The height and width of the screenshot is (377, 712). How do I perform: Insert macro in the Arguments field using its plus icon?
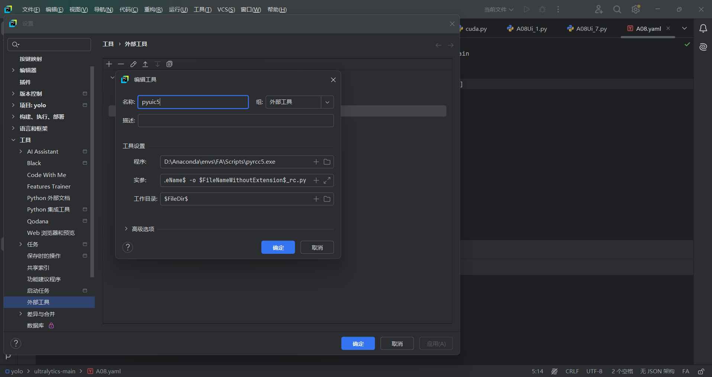pyautogui.click(x=316, y=180)
